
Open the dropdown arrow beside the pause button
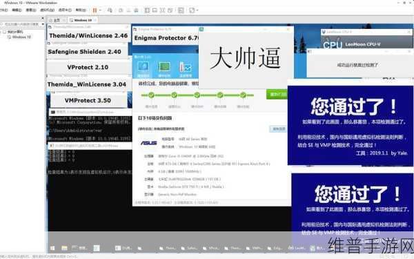coord(100,10)
